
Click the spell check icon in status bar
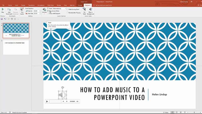coord(10,112)
